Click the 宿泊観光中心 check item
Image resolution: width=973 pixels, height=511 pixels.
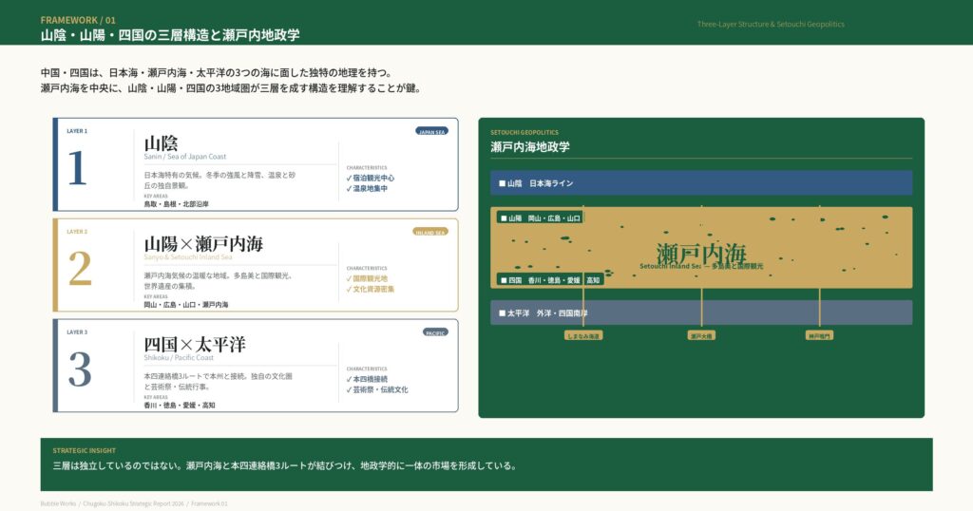point(370,178)
